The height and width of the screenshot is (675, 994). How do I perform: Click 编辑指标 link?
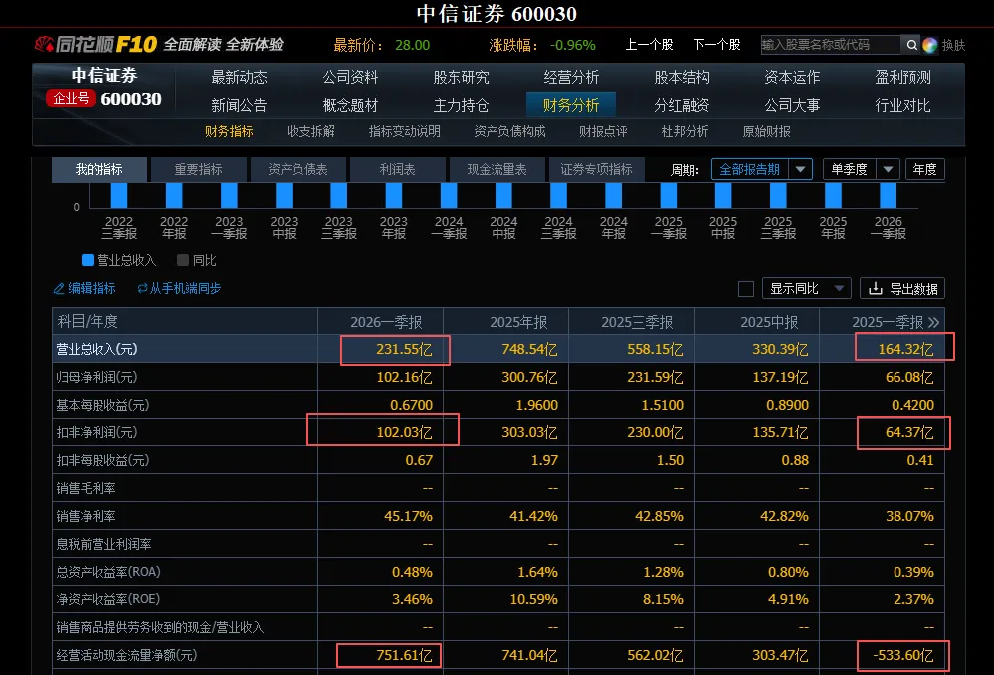[92, 288]
